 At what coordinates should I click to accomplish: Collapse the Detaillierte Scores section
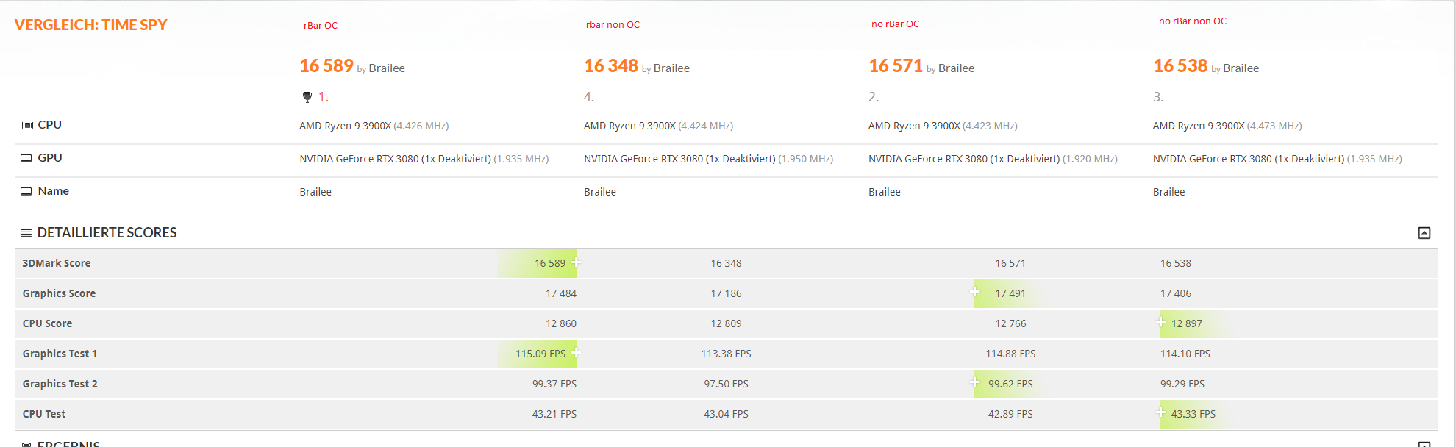click(x=1424, y=233)
